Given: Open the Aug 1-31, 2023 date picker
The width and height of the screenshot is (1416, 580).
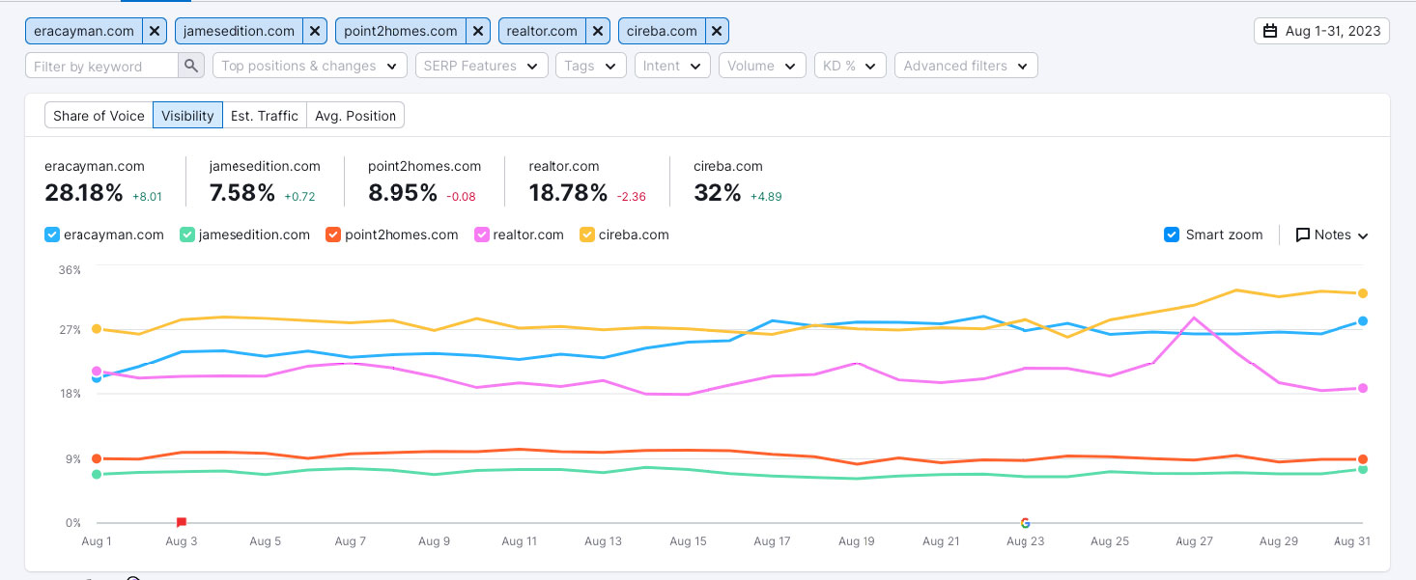Looking at the screenshot, I should coord(1322,31).
